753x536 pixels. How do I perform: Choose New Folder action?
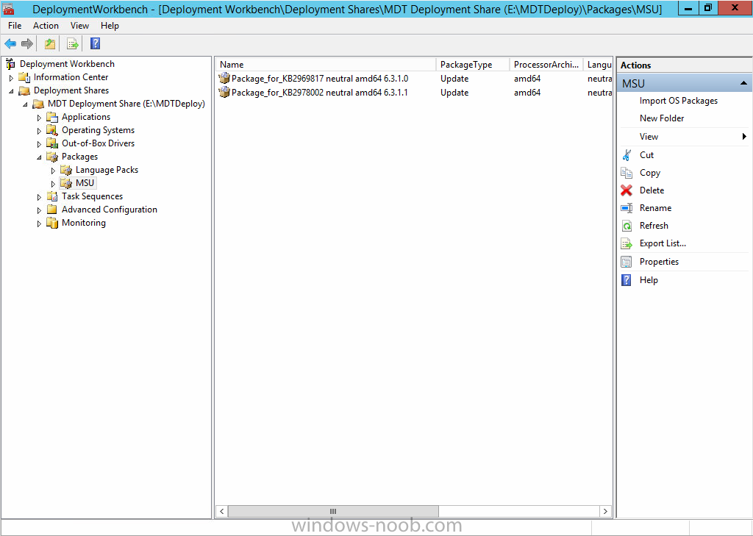point(662,118)
